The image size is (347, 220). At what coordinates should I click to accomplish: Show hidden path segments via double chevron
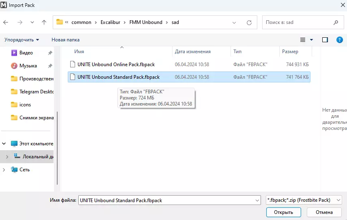(x=67, y=22)
